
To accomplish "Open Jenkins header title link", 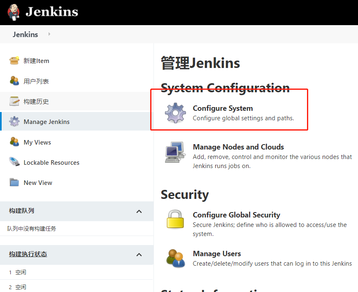I will coord(52,12).
